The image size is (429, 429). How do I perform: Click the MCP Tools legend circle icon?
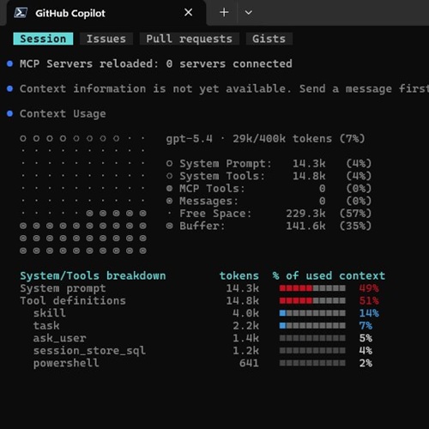[169, 188]
